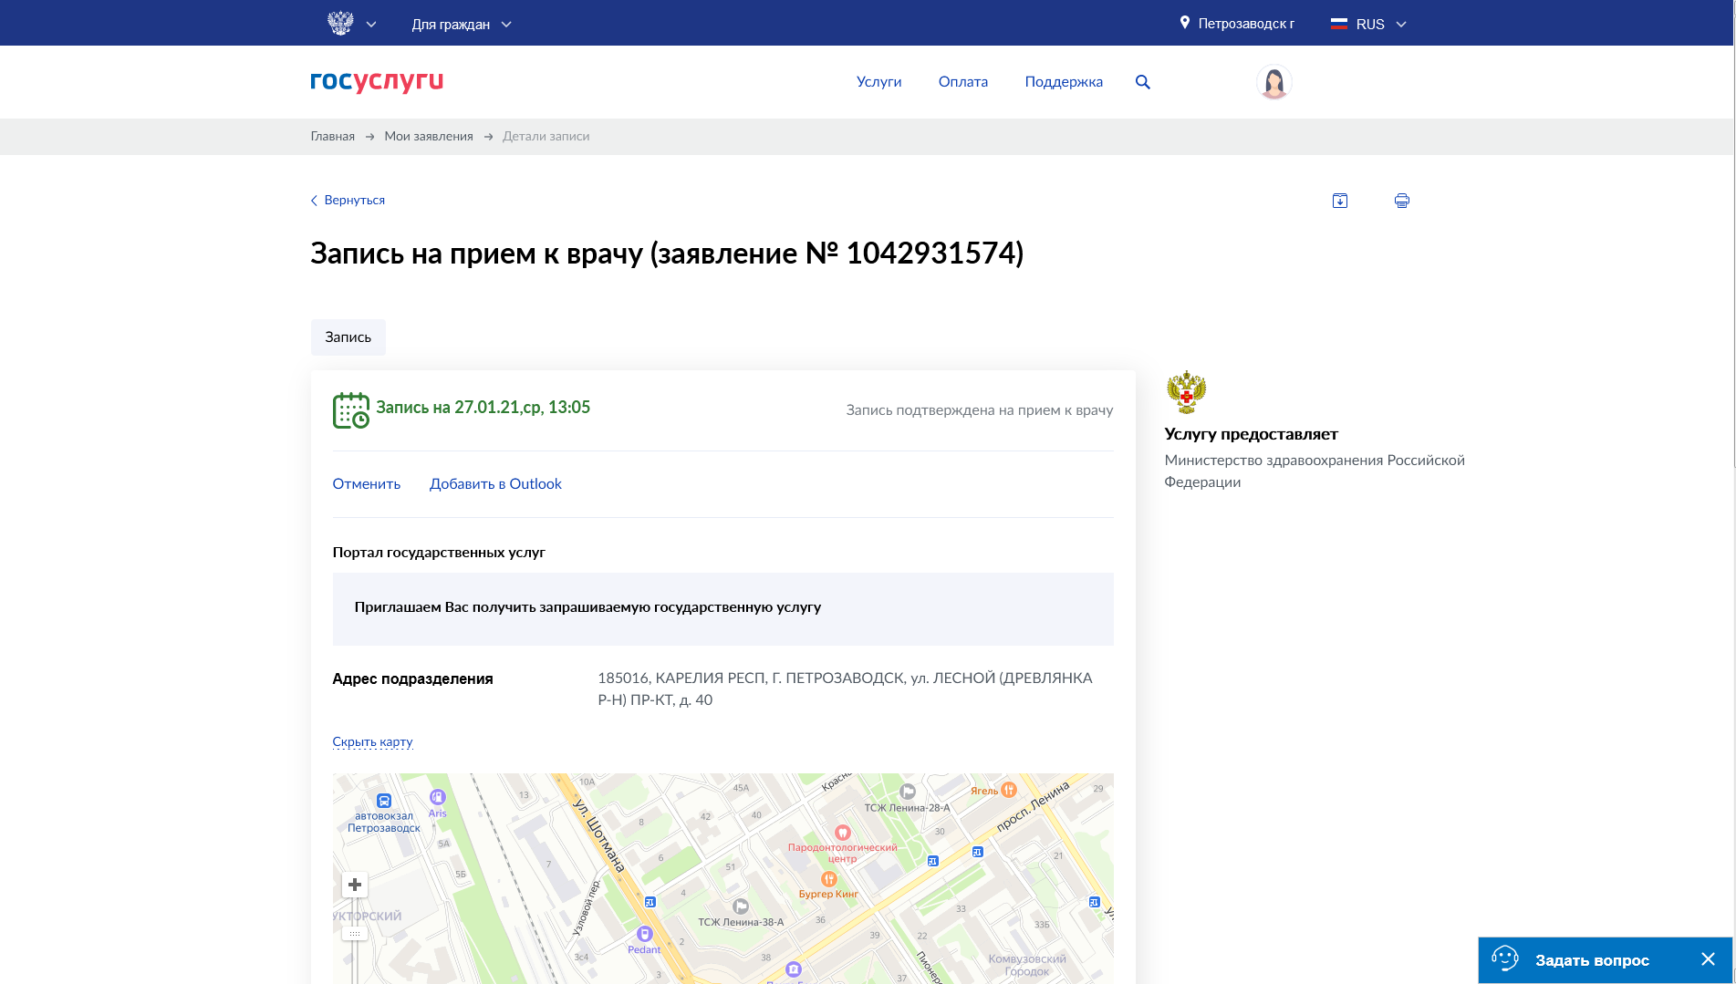Click the search magnifier icon
Image resolution: width=1736 pixels, height=984 pixels.
(x=1143, y=82)
